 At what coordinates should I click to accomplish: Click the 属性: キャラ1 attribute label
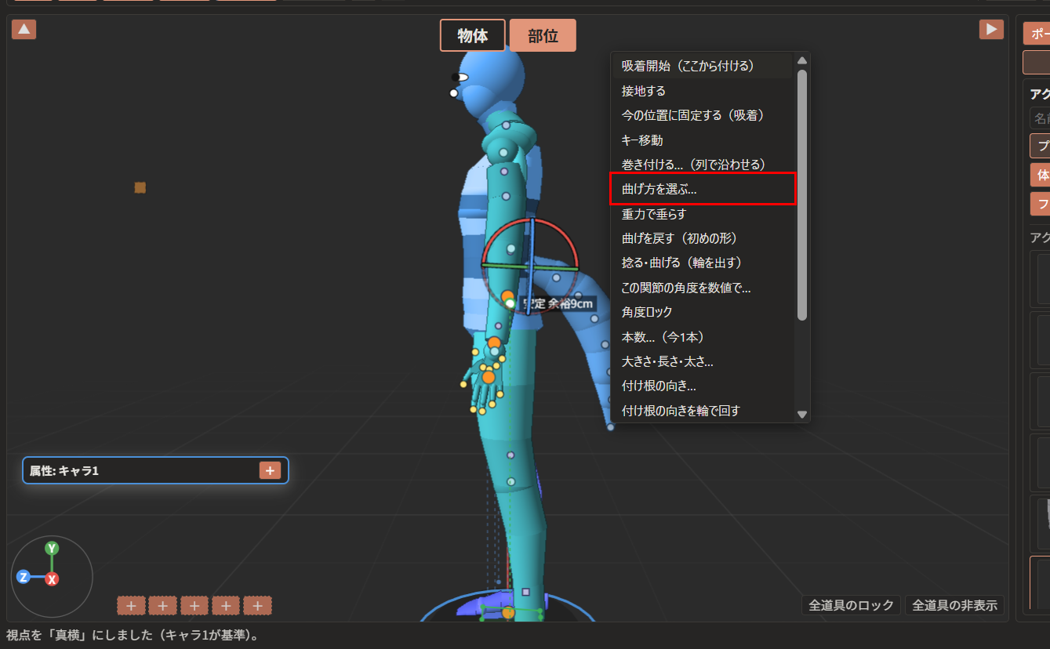[x=64, y=470]
